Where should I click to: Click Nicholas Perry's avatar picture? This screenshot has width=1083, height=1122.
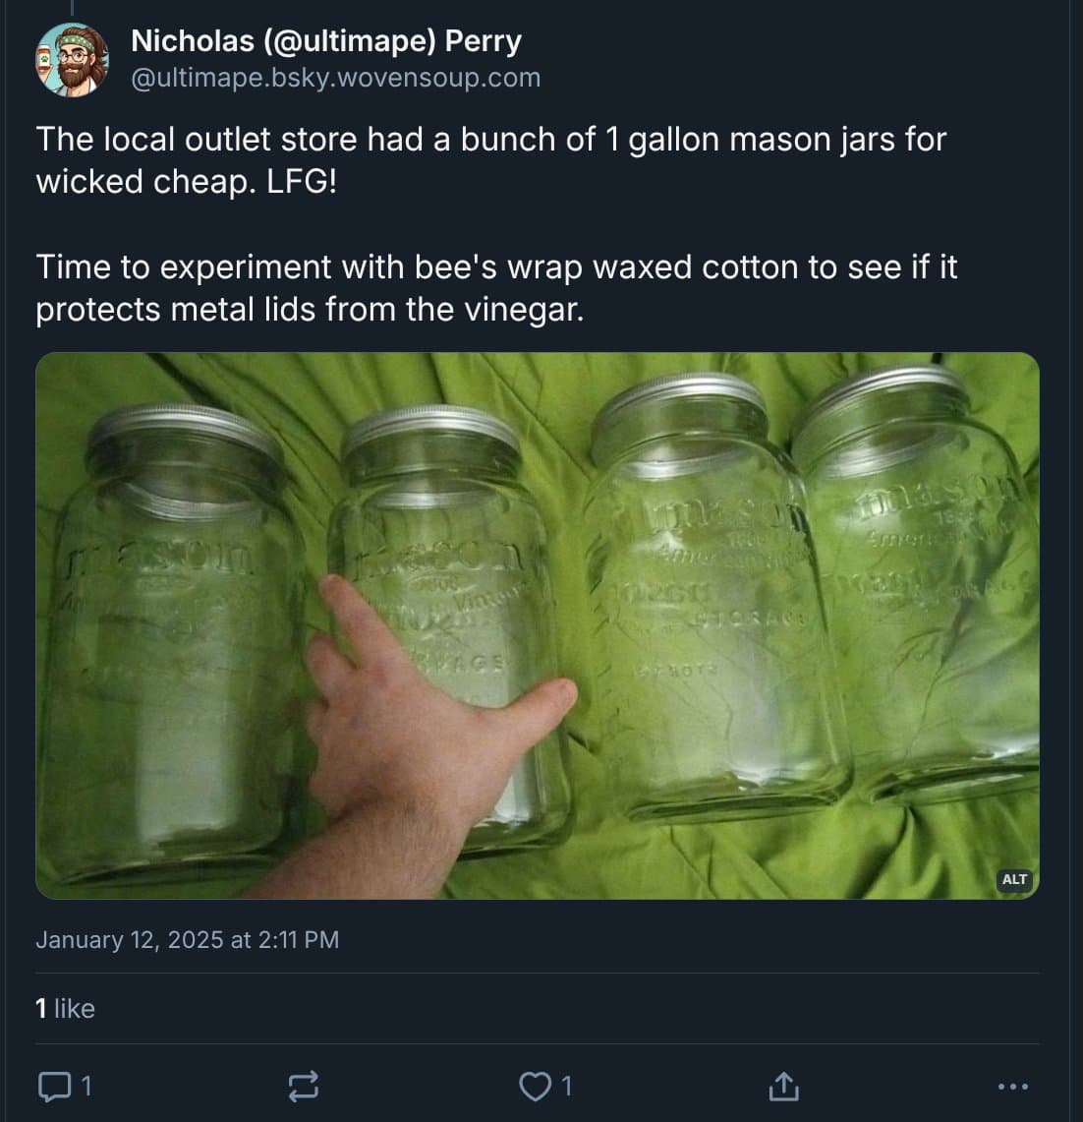point(73,59)
